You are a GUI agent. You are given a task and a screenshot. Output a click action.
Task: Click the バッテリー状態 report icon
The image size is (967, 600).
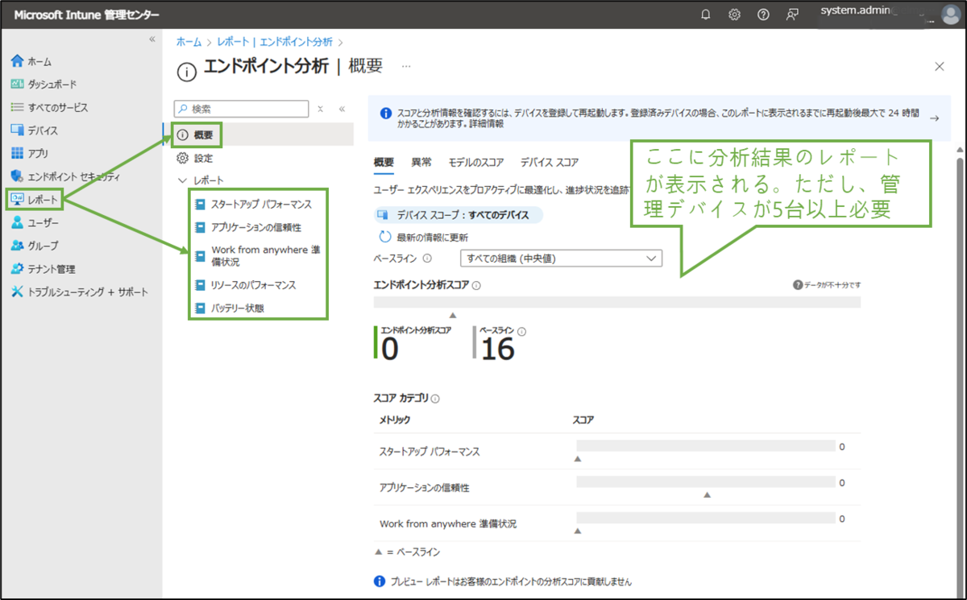[x=200, y=308]
